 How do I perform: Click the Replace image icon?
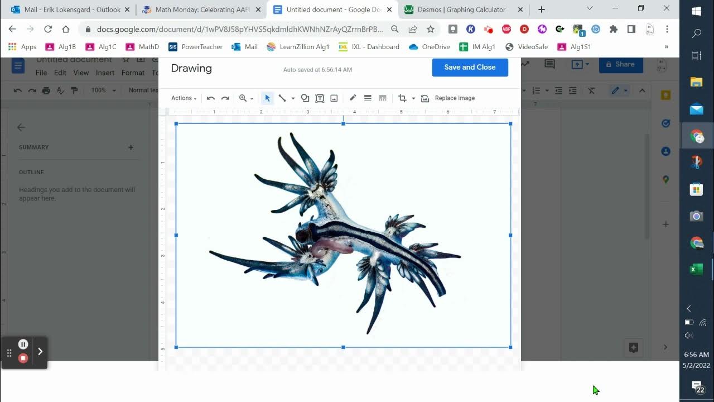coord(425,98)
